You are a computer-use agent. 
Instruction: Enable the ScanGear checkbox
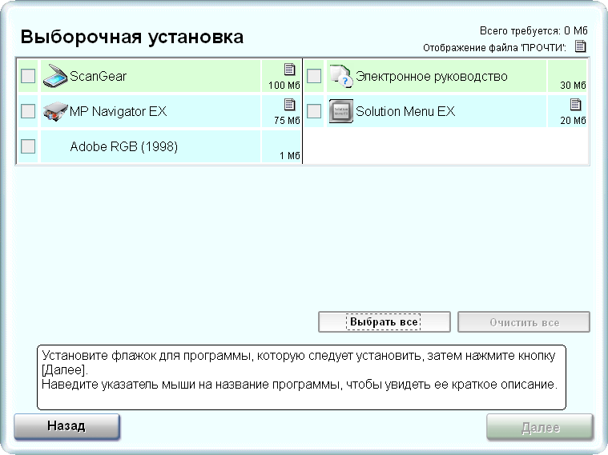(x=28, y=76)
